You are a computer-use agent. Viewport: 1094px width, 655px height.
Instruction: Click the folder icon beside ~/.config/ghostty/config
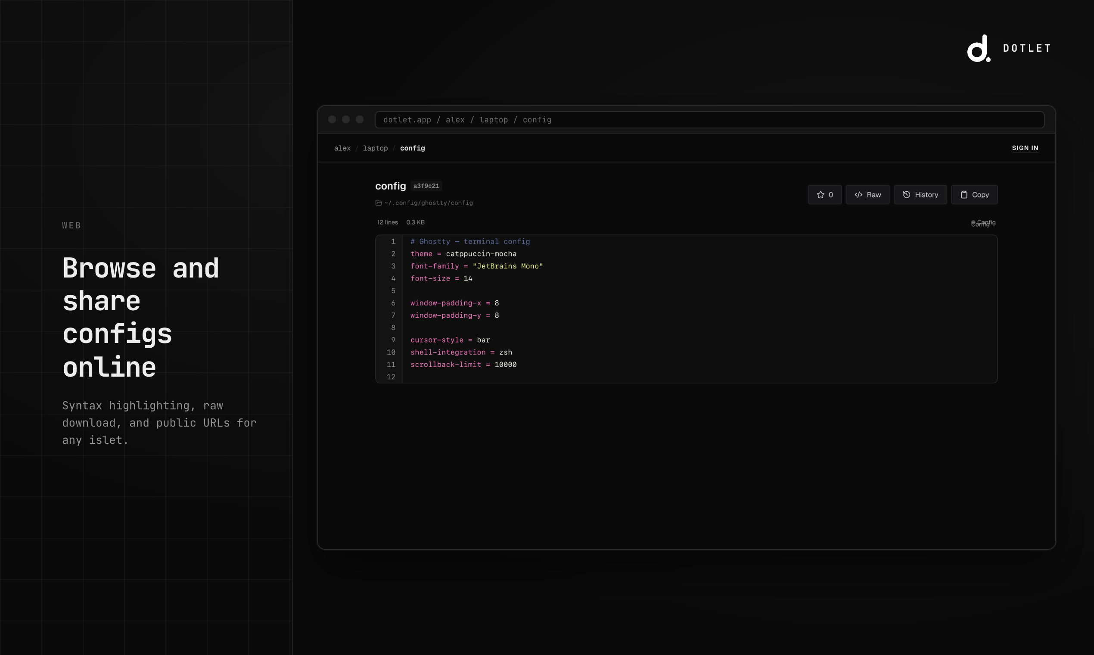[379, 203]
